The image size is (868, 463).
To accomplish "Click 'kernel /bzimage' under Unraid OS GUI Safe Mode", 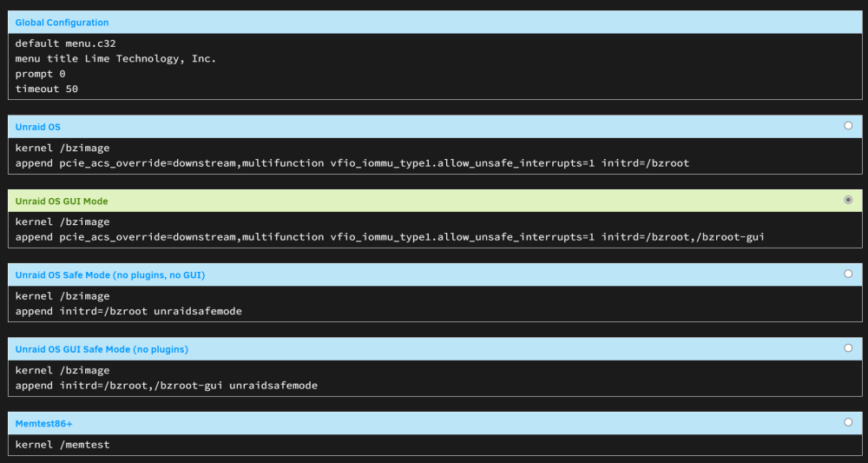I will (62, 371).
